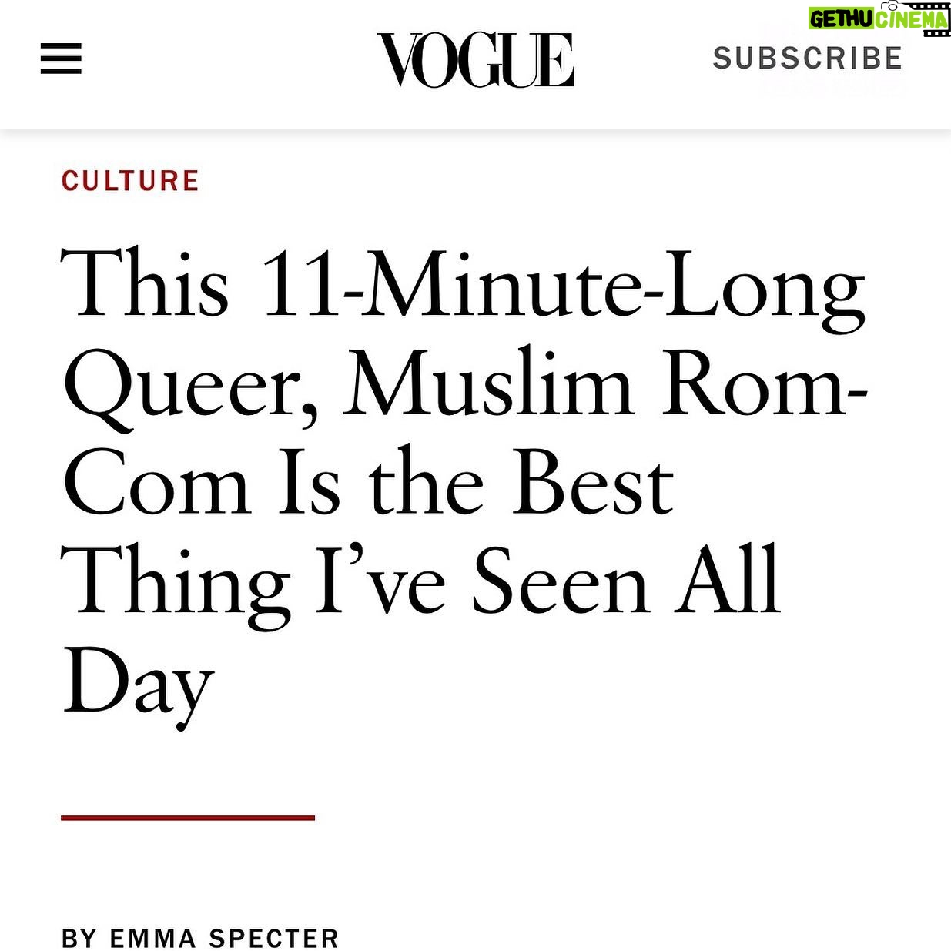Click the headline line 'Thing I've Seen All'
Screen dimensions: 951x951
(420, 584)
